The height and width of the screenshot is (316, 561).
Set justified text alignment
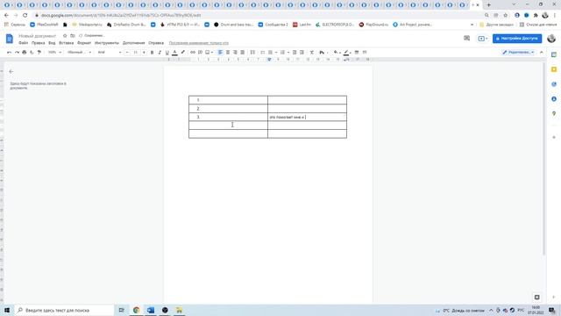coord(243,53)
